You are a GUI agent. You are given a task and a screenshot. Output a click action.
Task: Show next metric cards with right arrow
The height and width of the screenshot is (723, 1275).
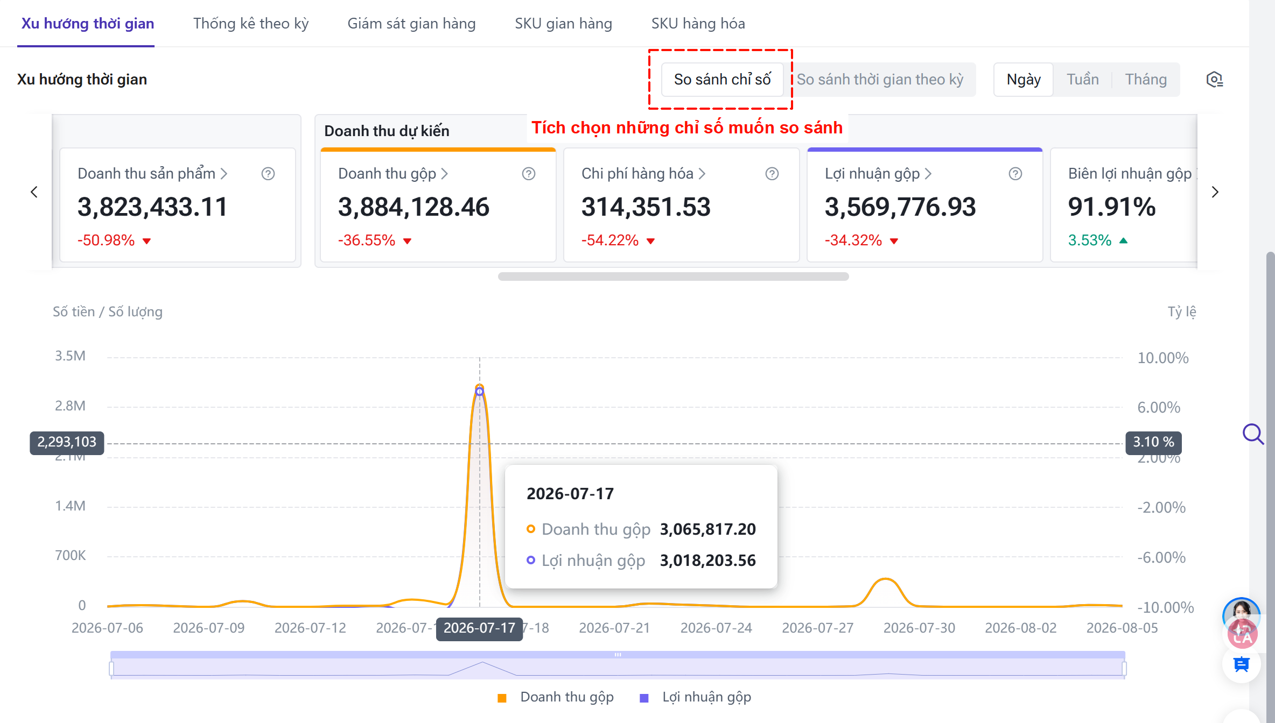click(x=1215, y=192)
